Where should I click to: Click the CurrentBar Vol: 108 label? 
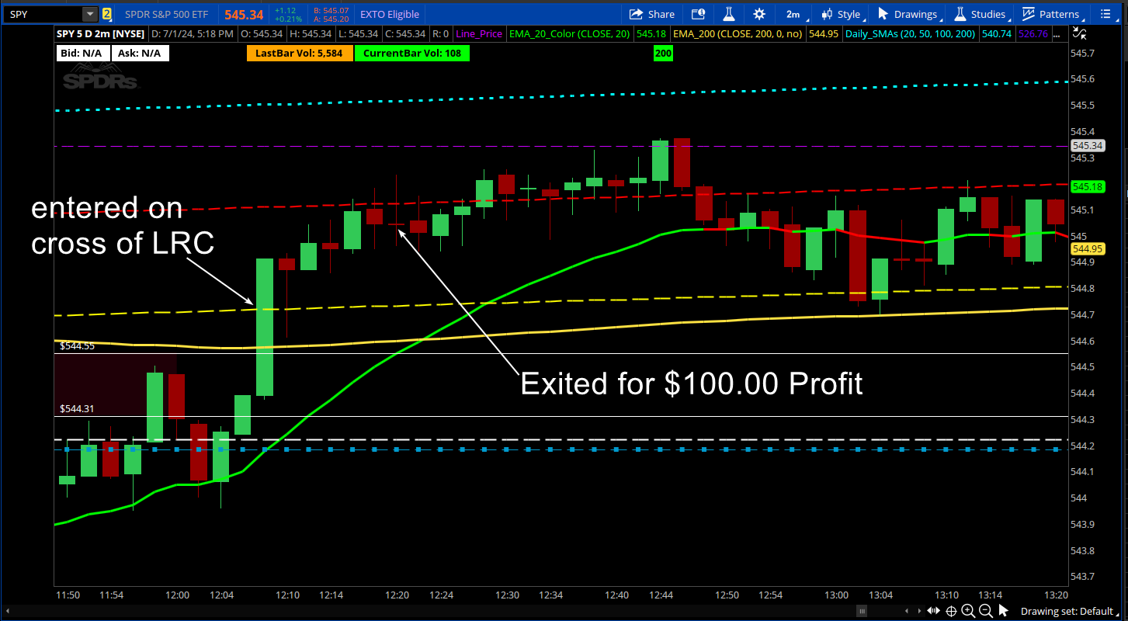click(x=411, y=53)
